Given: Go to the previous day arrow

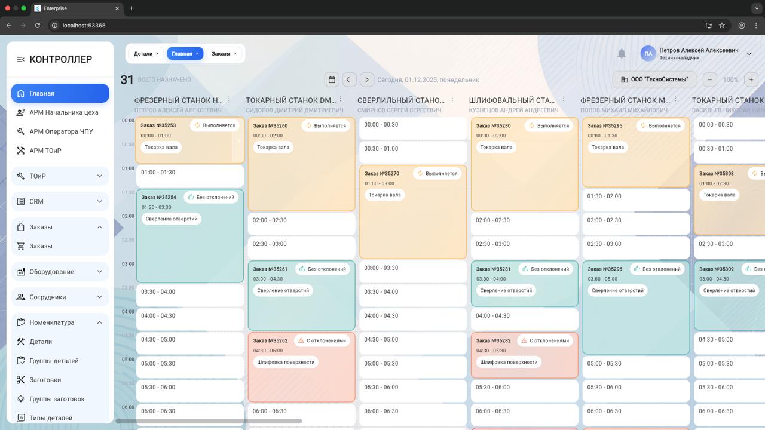Looking at the screenshot, I should (x=349, y=79).
